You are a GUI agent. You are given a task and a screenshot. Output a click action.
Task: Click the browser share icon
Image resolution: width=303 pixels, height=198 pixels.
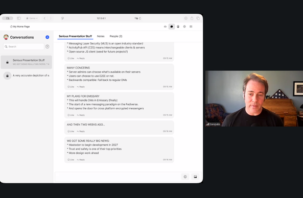coord(192,18)
